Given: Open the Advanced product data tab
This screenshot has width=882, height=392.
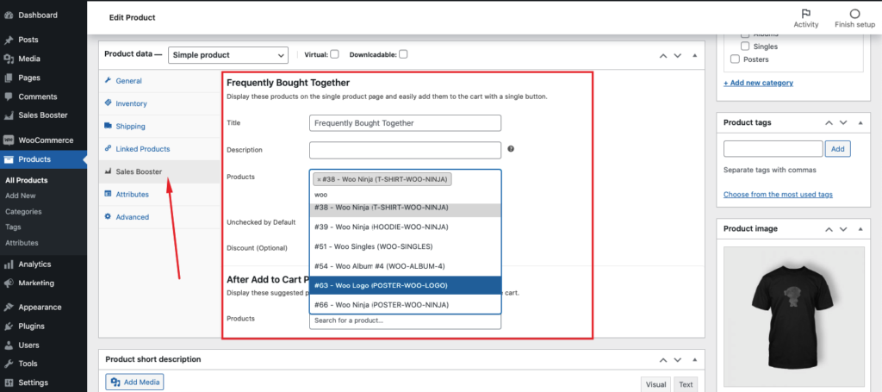Looking at the screenshot, I should coord(159,217).
